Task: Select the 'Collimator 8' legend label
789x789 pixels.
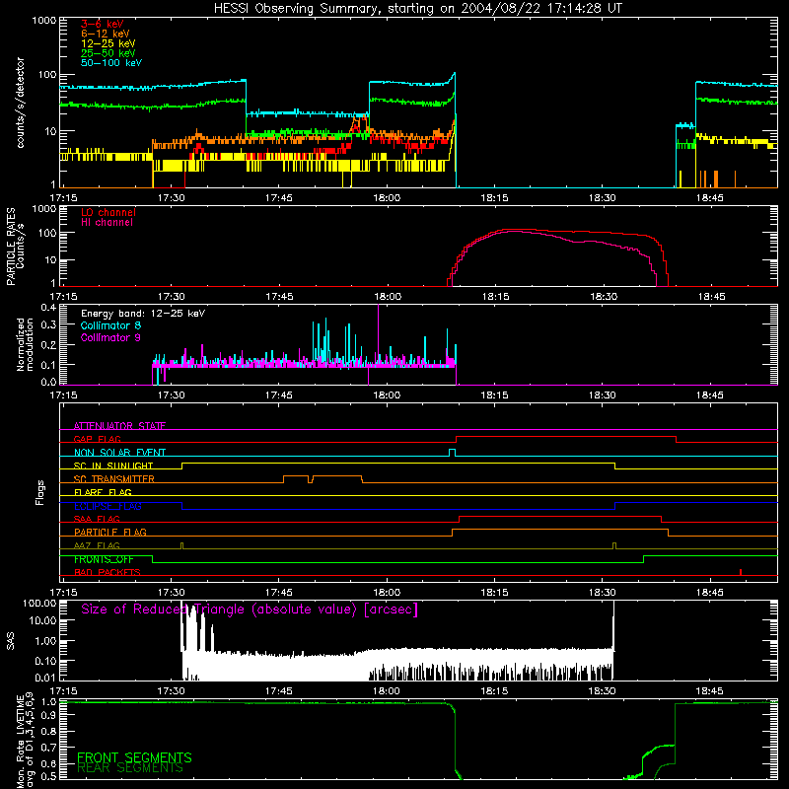Action: tap(110, 325)
